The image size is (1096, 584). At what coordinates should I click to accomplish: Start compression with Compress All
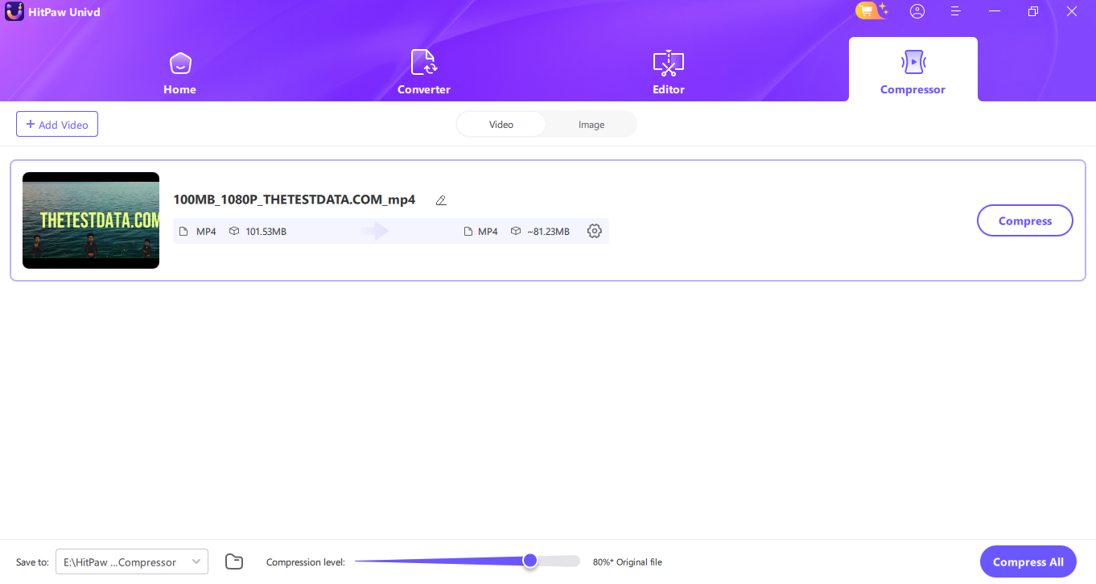tap(1028, 561)
